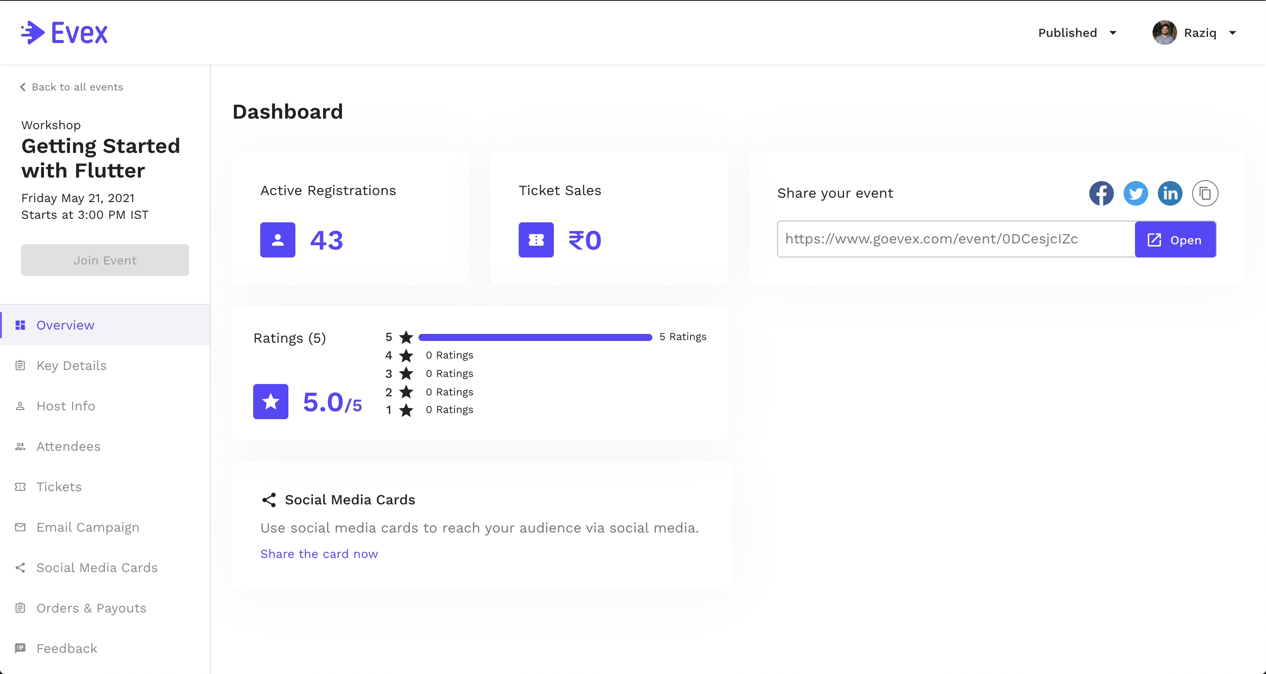Click the 43 registrations count
The image size is (1266, 674).
(x=326, y=240)
